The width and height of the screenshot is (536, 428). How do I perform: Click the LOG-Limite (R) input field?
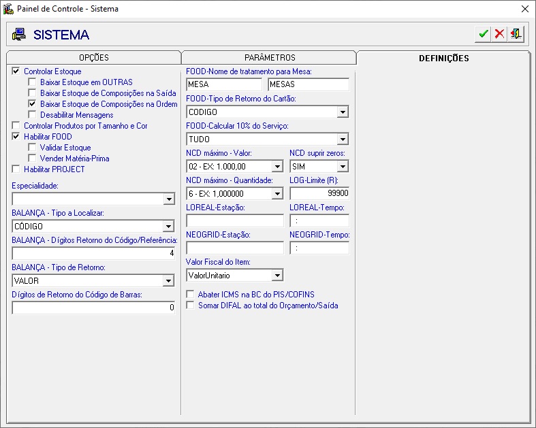click(319, 193)
